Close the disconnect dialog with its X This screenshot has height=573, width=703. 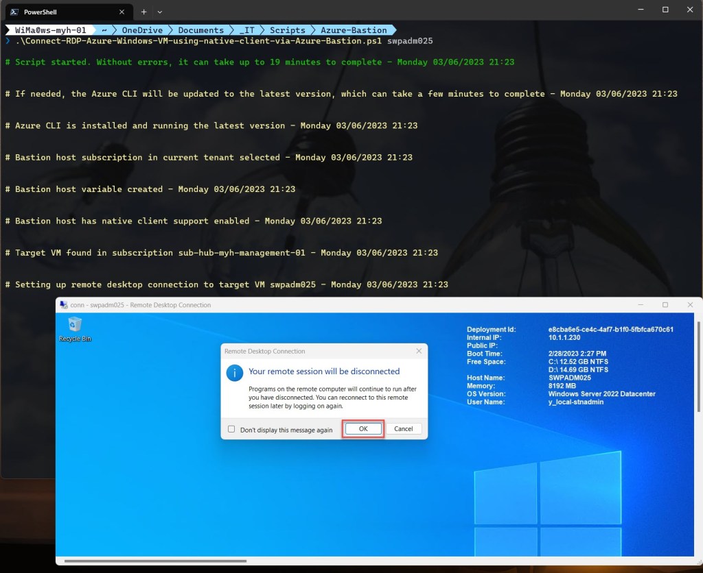419,351
